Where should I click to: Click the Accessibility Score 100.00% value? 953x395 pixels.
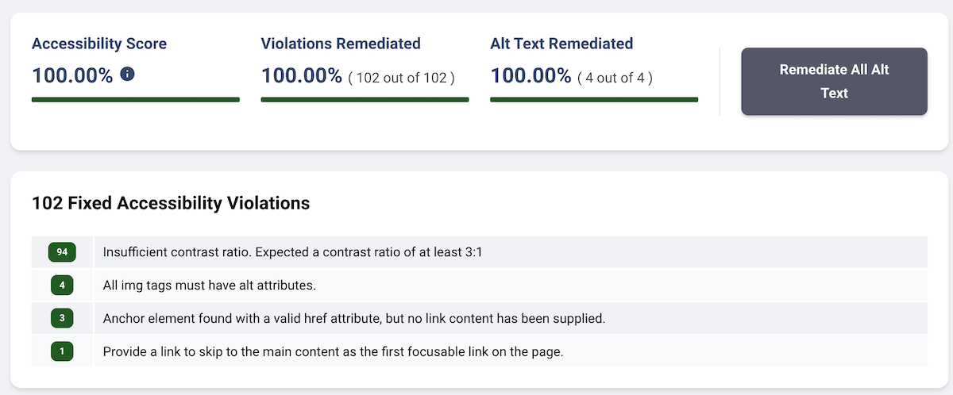[72, 75]
